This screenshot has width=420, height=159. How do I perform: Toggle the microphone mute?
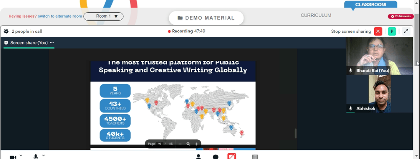pyautogui.click(x=36, y=156)
